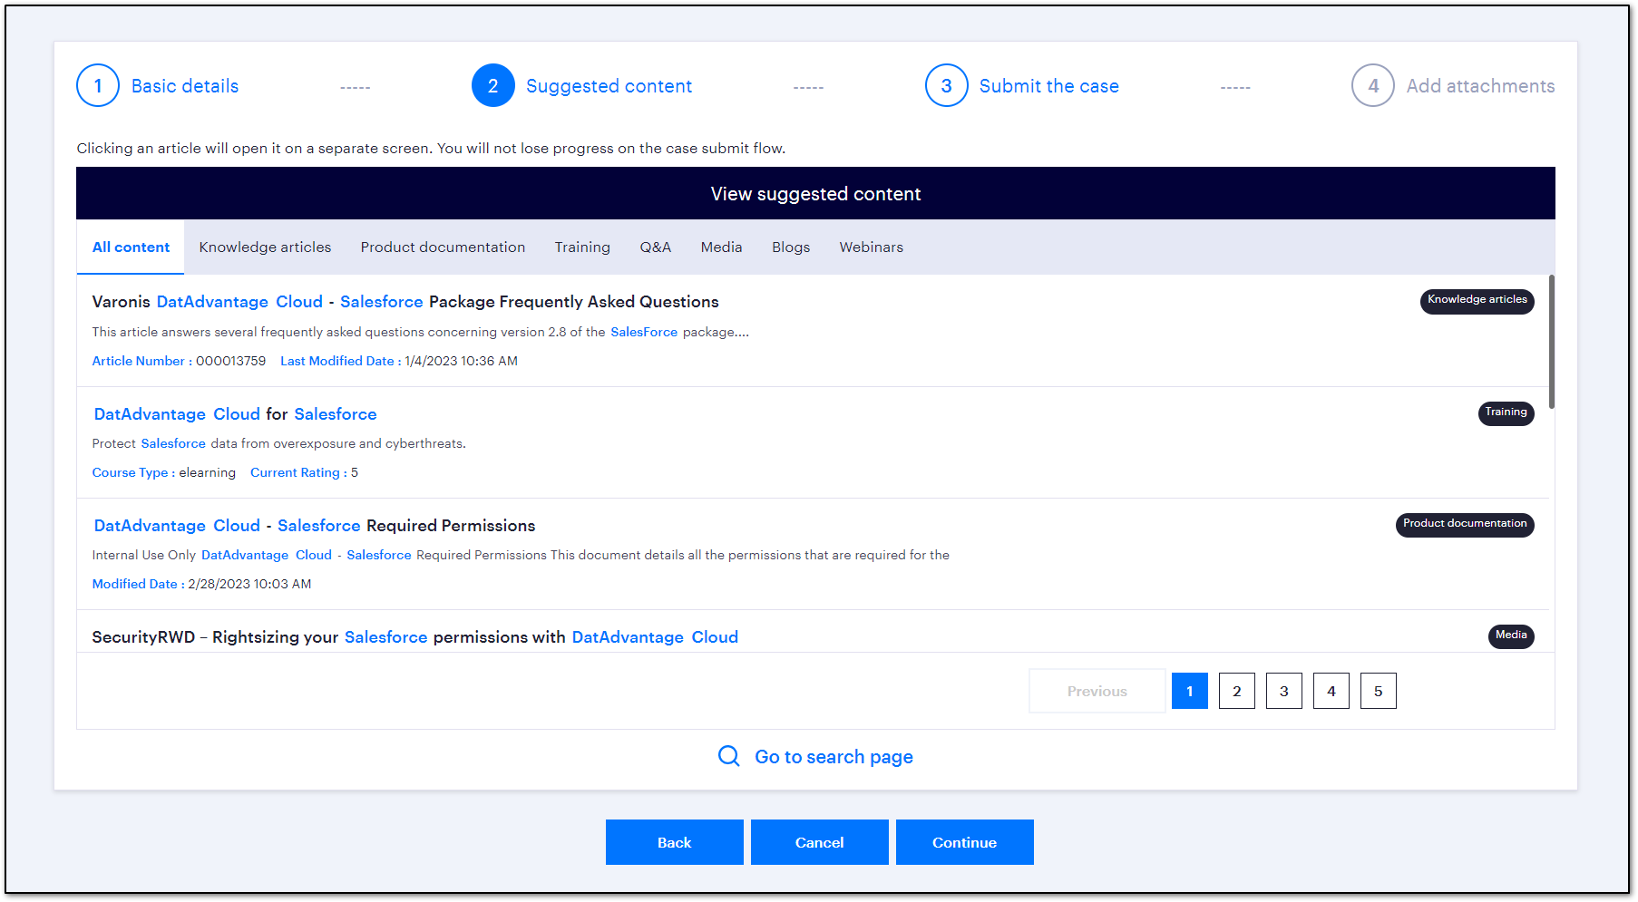Select the Q&A tab
1638x902 pixels.
pyautogui.click(x=655, y=247)
